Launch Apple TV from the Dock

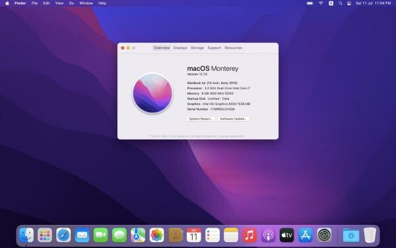(x=287, y=235)
